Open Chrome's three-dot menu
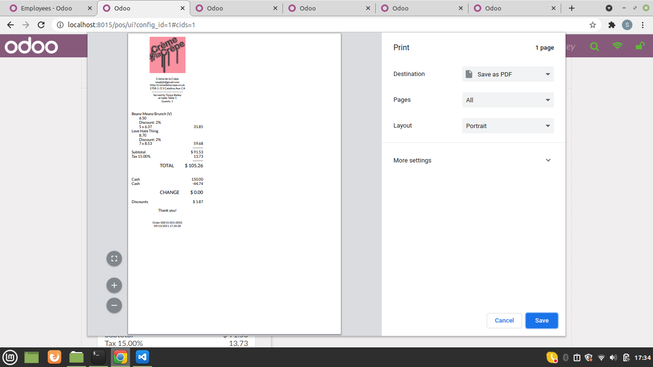653x367 pixels. click(x=642, y=24)
